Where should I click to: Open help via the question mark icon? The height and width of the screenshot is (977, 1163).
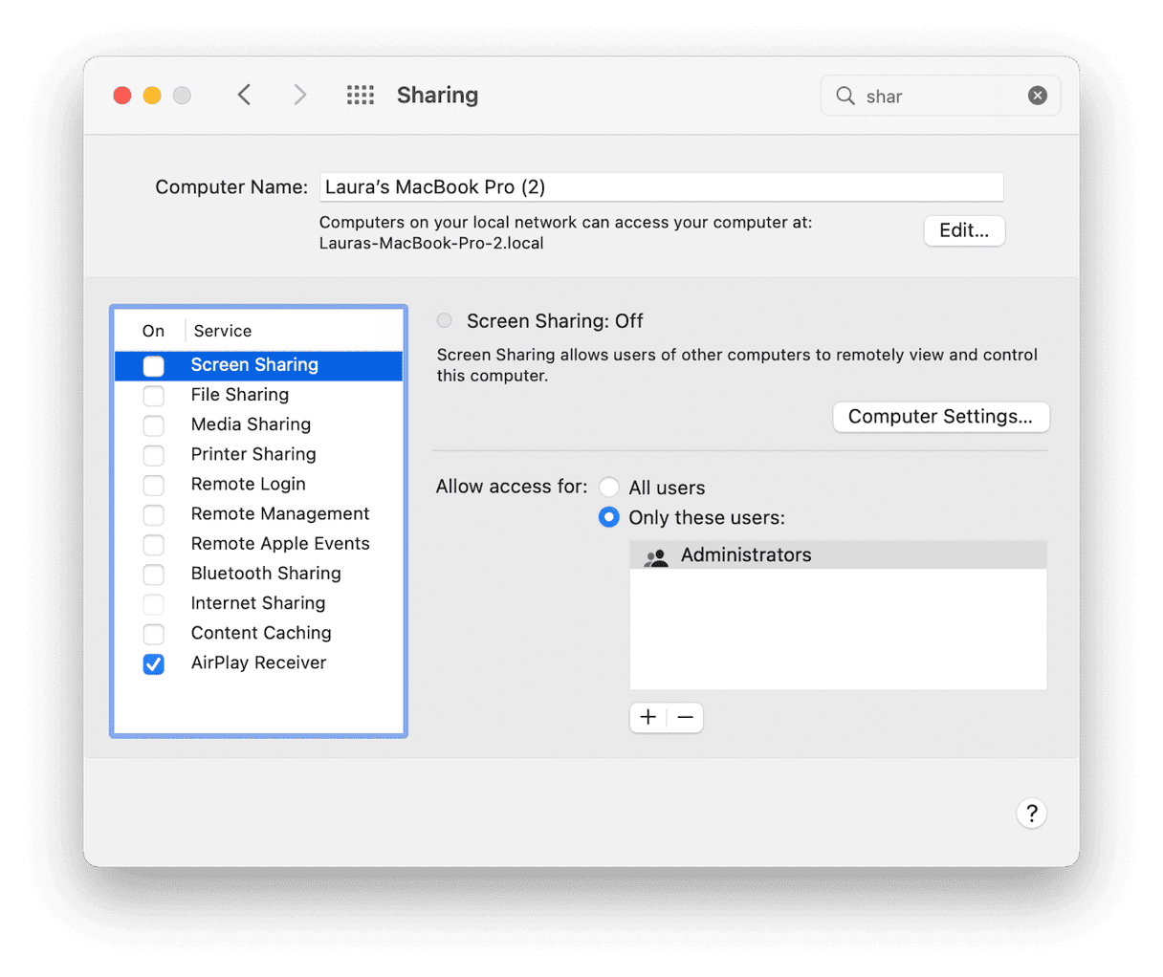pos(1031,814)
